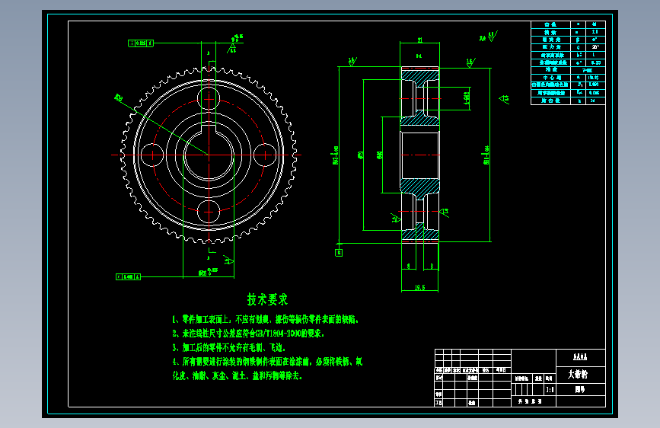
Task: Select the datum B box below section view
Action: click(339, 253)
